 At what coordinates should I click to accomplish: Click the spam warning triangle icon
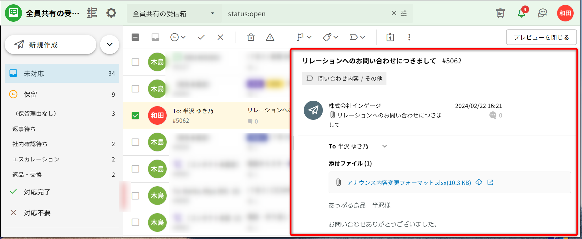tap(270, 37)
